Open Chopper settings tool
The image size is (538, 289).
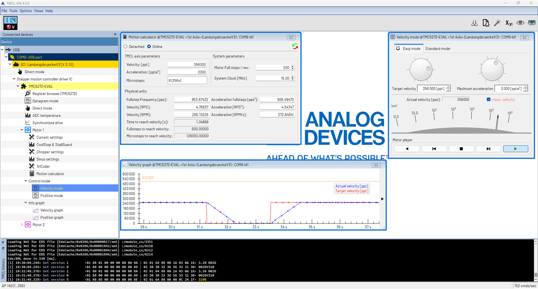click(46, 152)
